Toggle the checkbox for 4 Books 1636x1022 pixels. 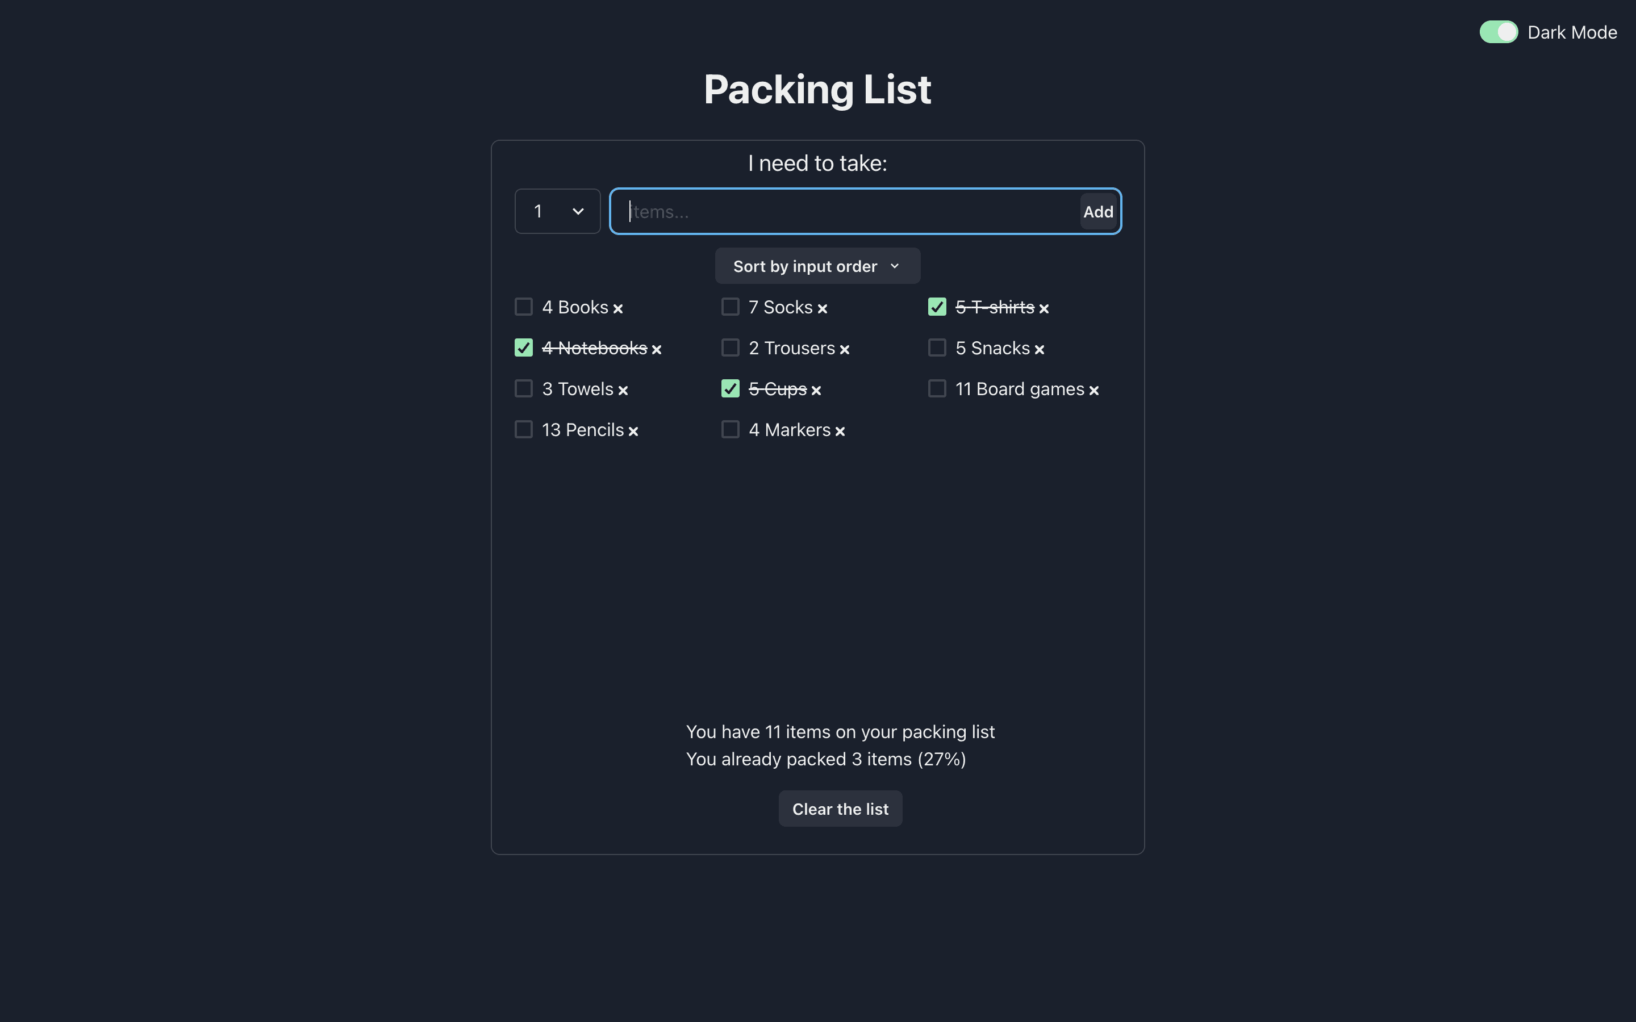pyautogui.click(x=523, y=306)
